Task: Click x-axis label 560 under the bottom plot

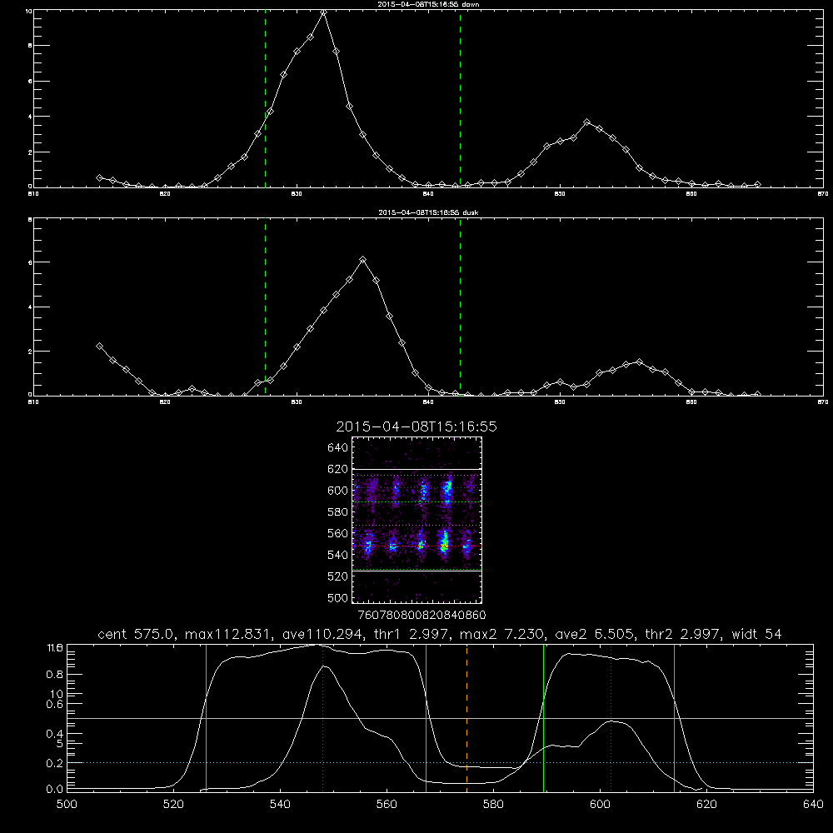Action: (387, 805)
